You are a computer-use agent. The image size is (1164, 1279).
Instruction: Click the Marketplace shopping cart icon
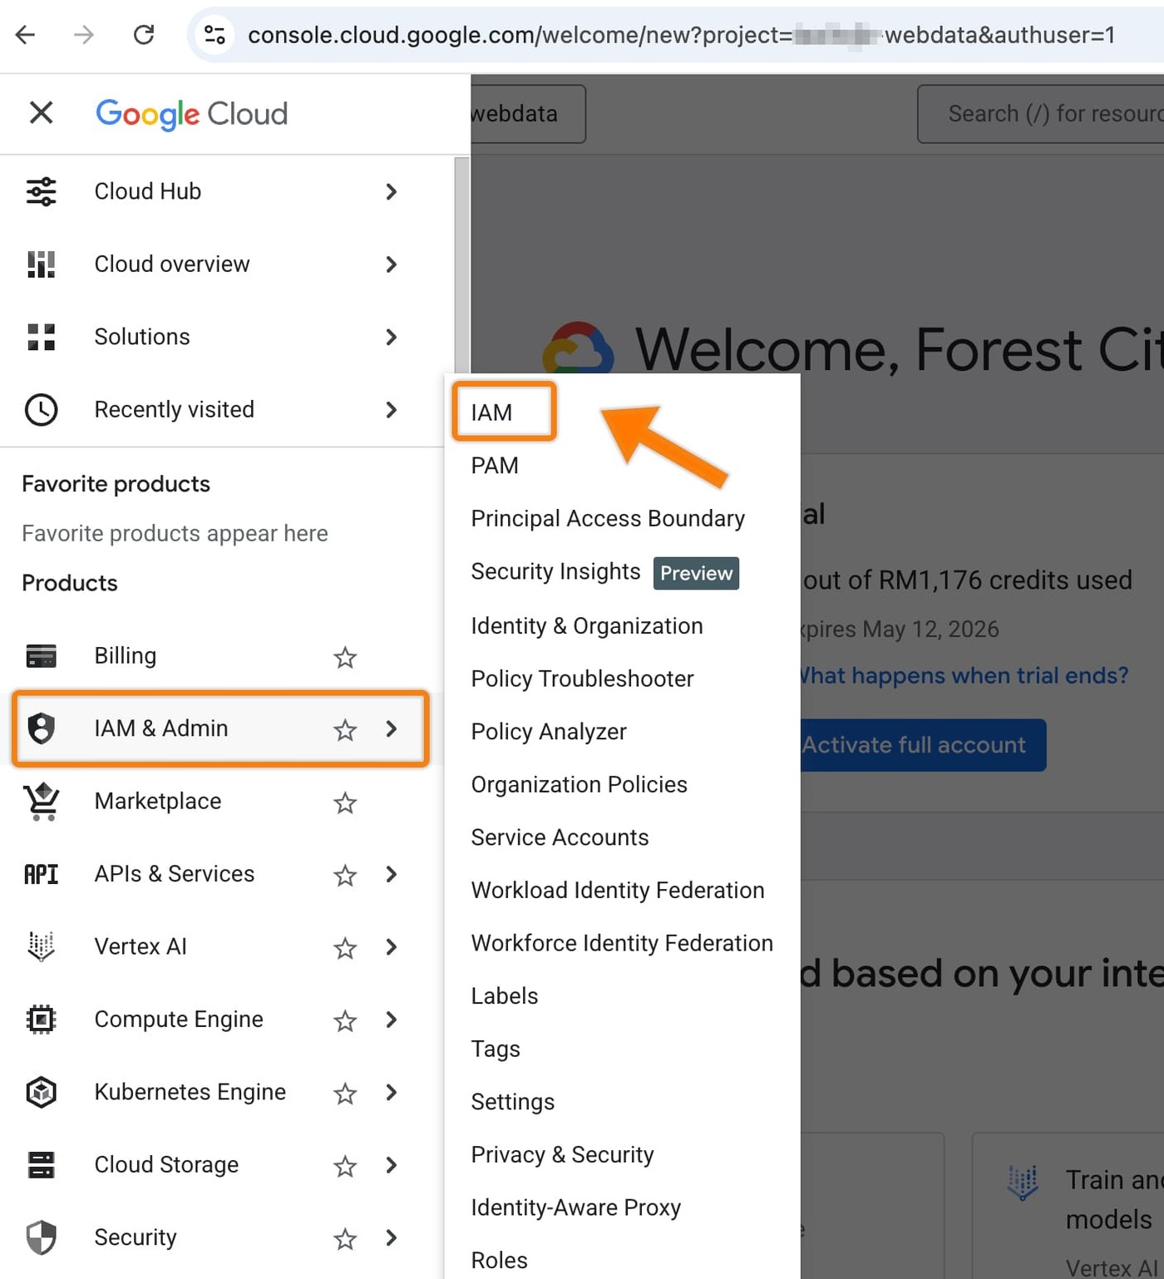41,802
